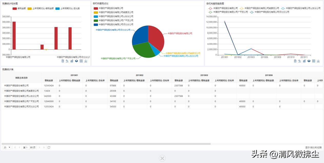Toggle 上年同期对比-变化率 legend in bar chart
Image resolution: width=324 pixels, height=163 pixels.
pos(67,8)
